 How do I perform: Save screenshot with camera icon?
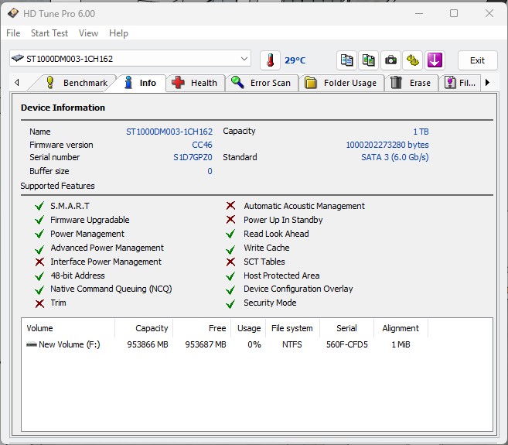pyautogui.click(x=391, y=60)
